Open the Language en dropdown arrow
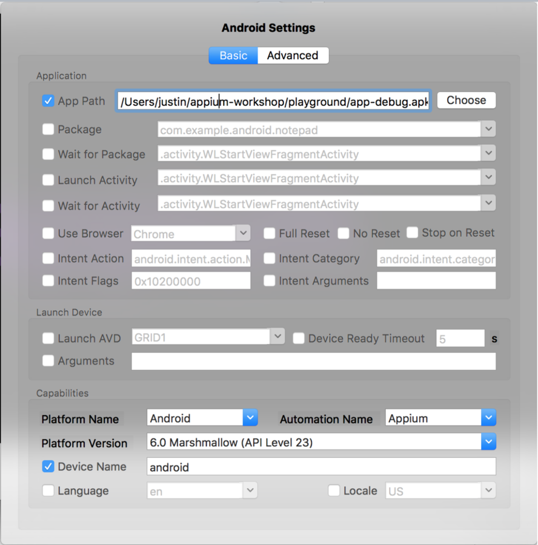 click(250, 490)
